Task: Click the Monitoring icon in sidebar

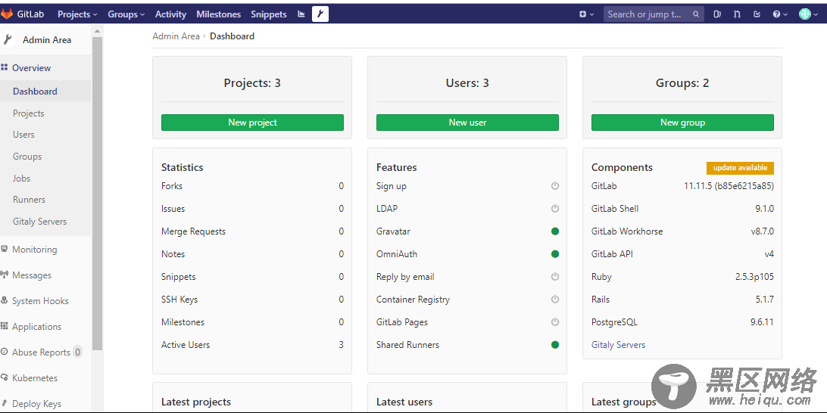Action: [x=5, y=249]
